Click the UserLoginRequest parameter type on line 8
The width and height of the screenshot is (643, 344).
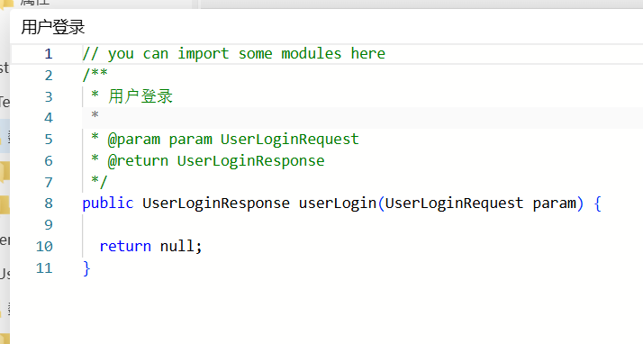(x=454, y=204)
